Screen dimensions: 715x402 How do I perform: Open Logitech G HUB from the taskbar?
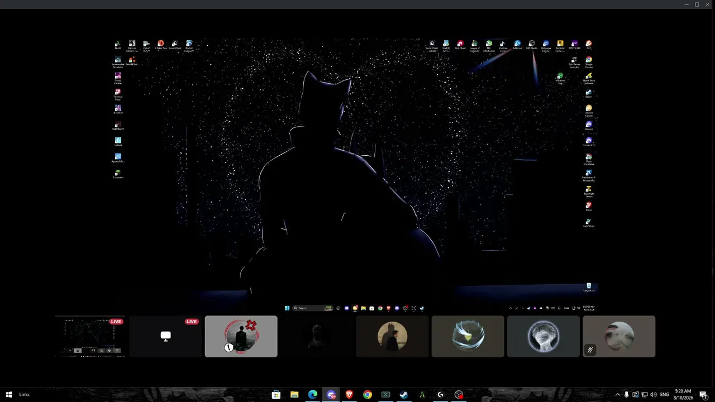(440, 395)
